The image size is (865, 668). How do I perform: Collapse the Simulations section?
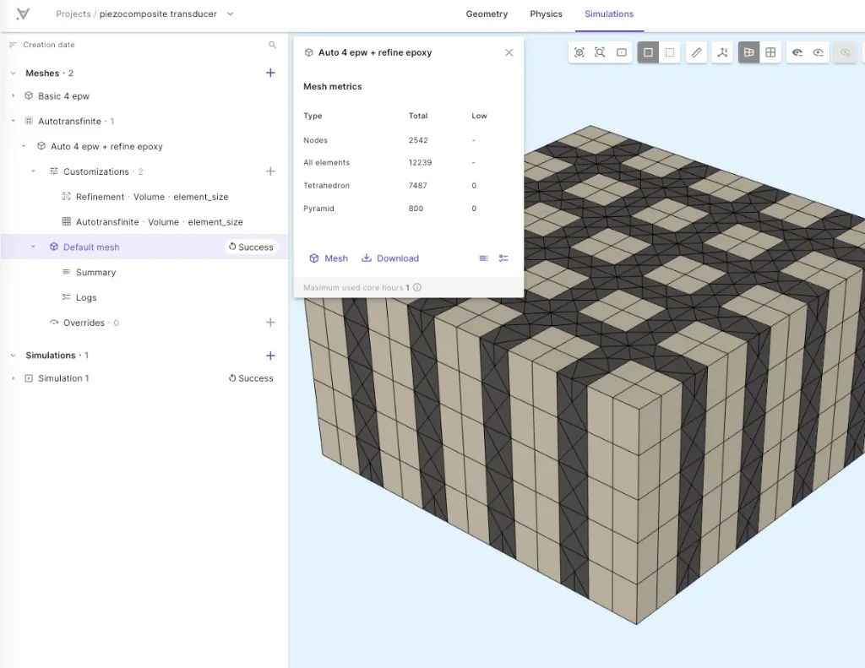click(14, 356)
